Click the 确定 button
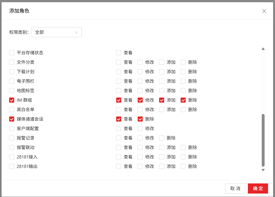 tap(258, 188)
